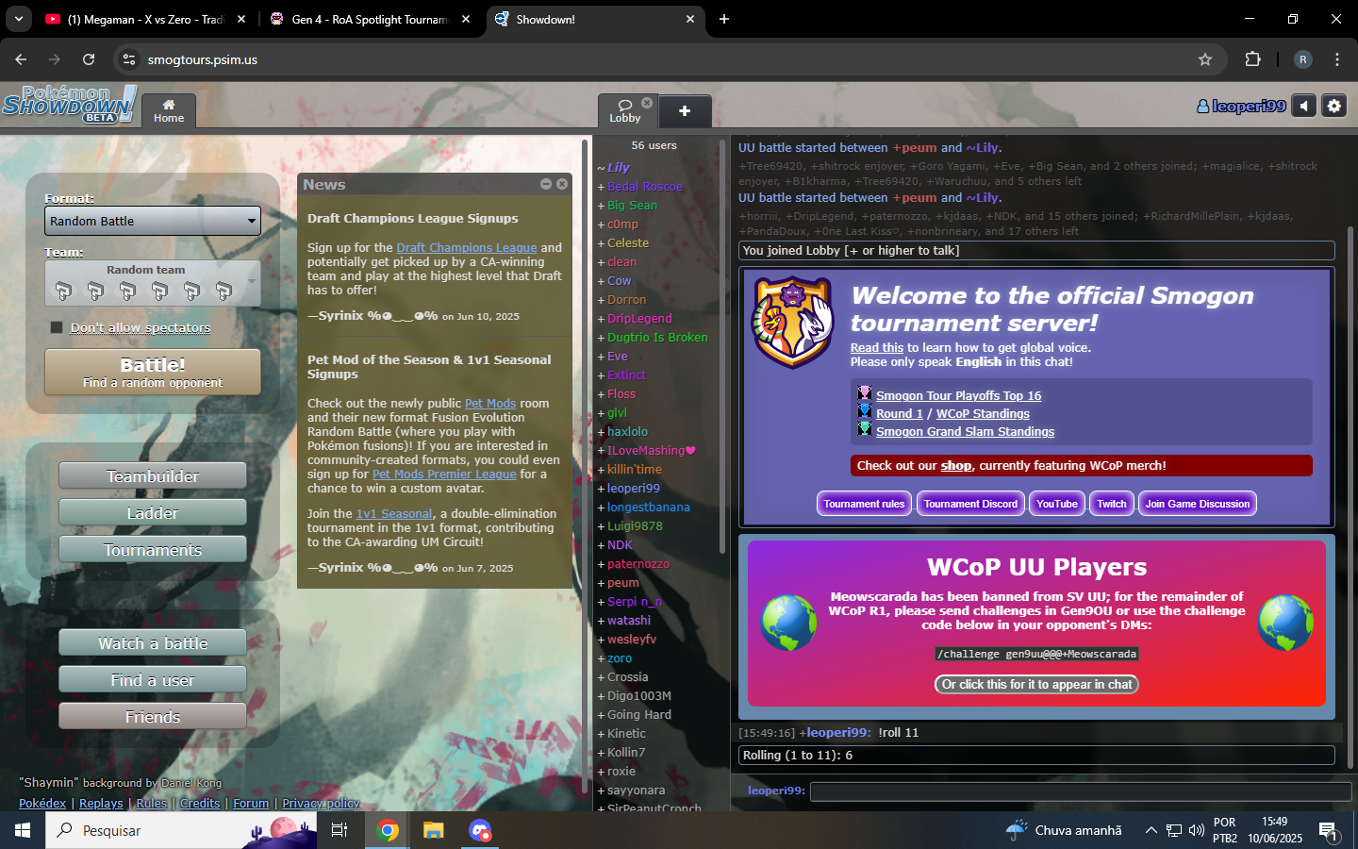
Task: Select user ILoveMashing in the list
Action: click(651, 450)
